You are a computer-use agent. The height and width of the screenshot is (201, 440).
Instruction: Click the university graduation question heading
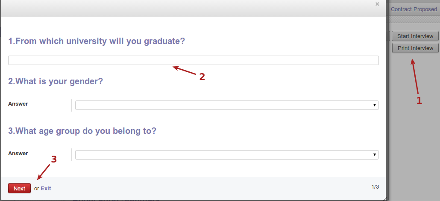97,41
